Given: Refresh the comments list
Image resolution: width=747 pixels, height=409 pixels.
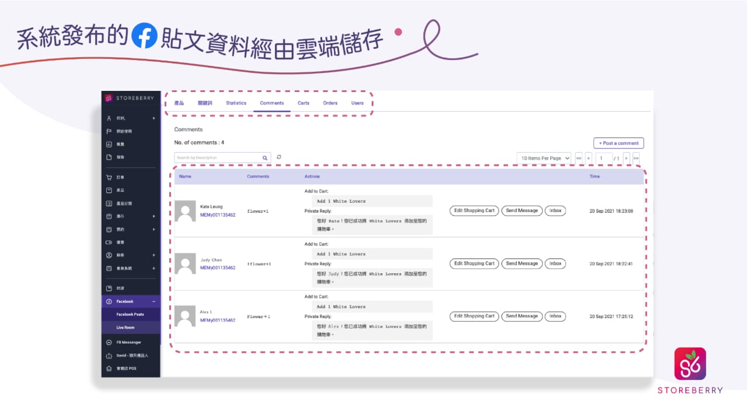Looking at the screenshot, I should point(279,157).
